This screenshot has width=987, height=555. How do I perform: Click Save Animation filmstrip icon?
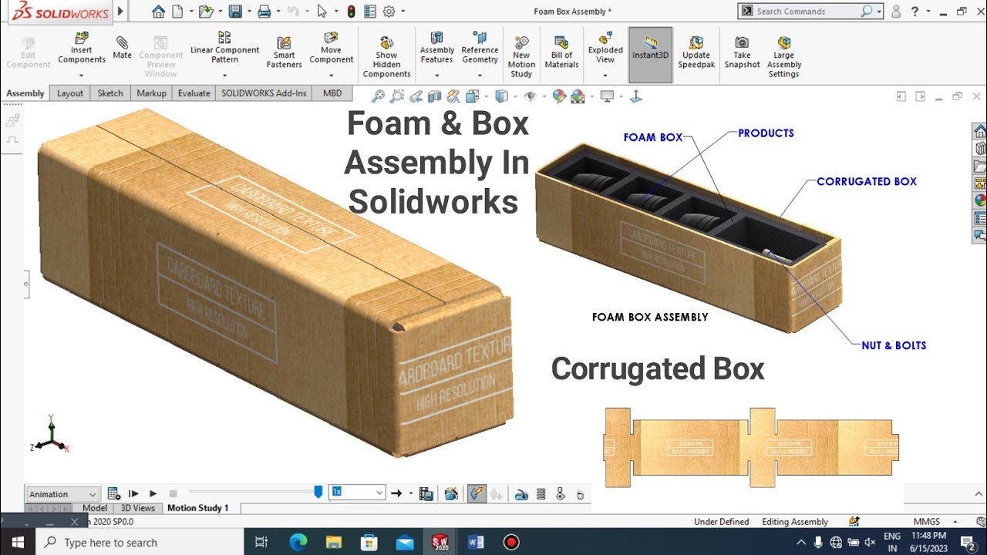pos(426,493)
